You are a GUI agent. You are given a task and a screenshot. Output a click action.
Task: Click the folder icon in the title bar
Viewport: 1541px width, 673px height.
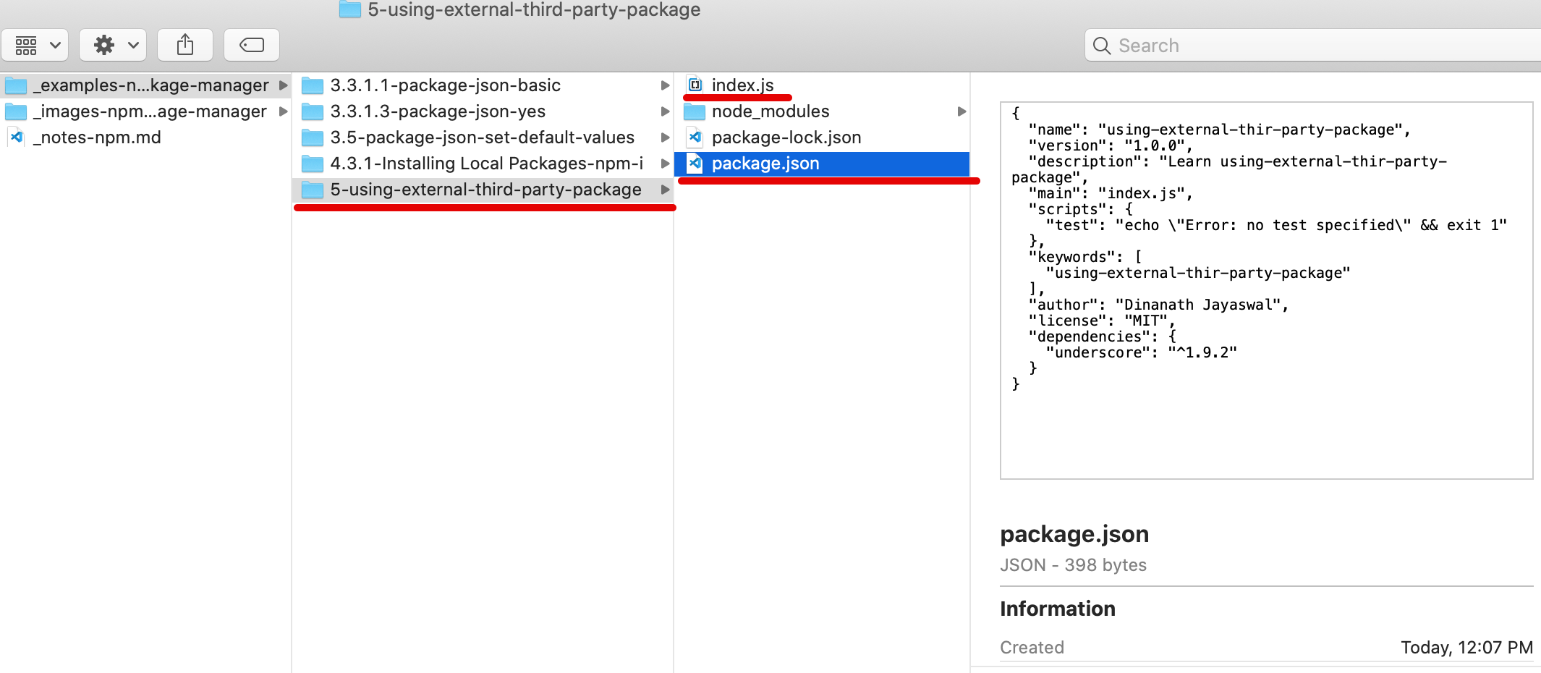349,10
